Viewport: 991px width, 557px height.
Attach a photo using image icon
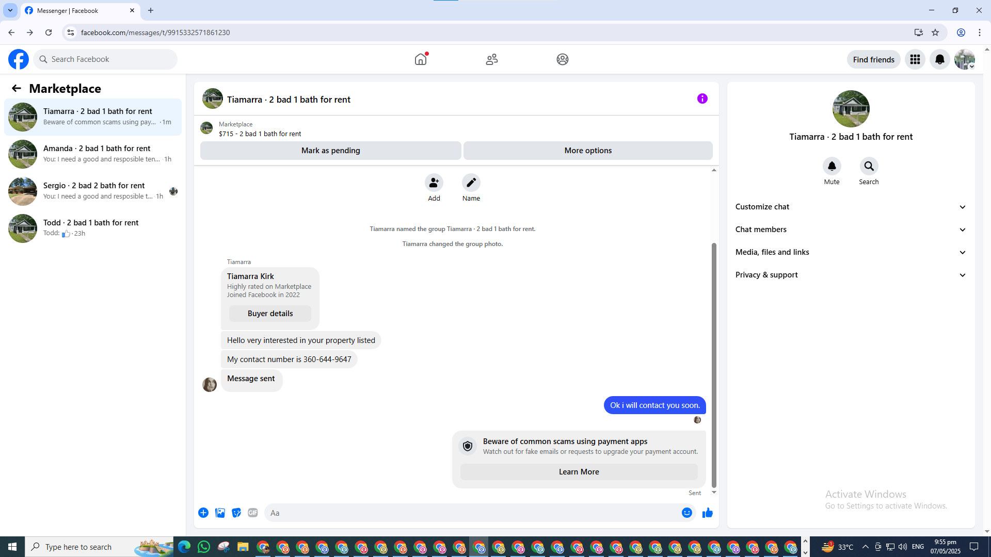click(220, 513)
